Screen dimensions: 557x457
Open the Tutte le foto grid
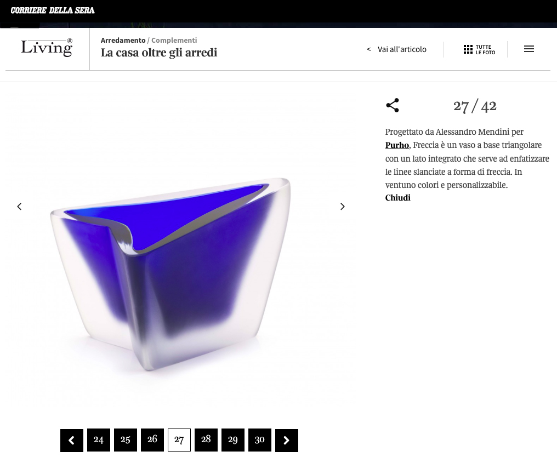(x=479, y=49)
